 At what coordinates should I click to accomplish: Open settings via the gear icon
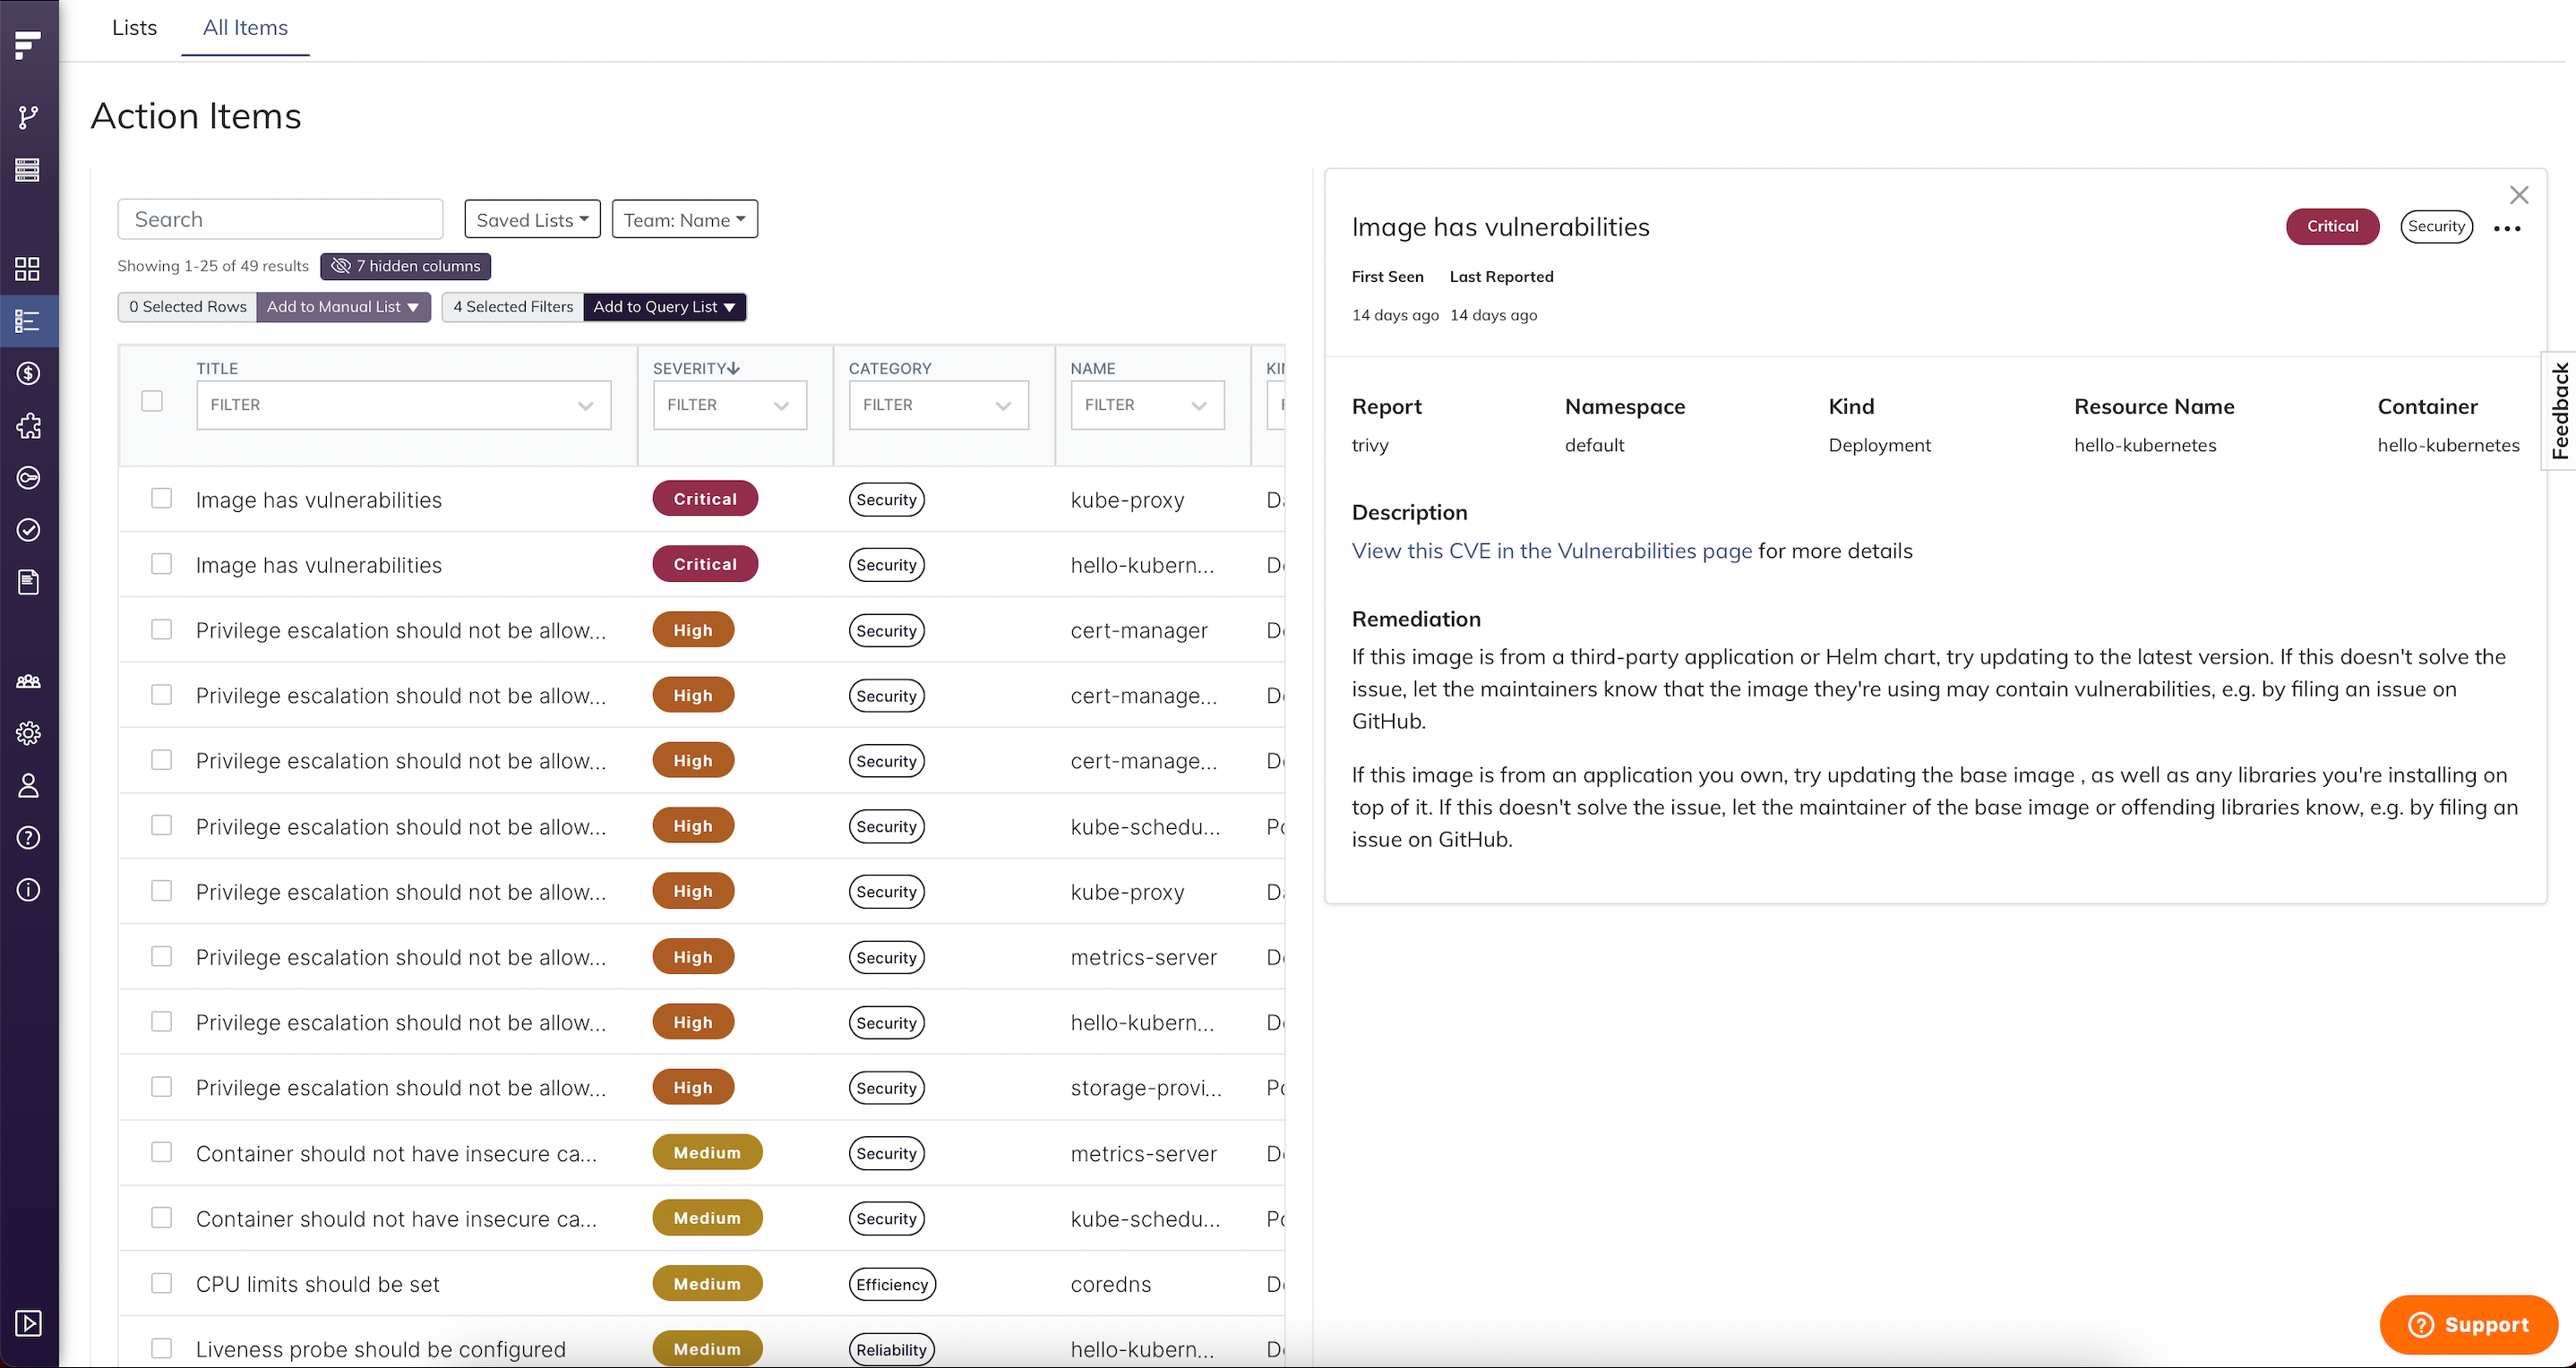(28, 733)
